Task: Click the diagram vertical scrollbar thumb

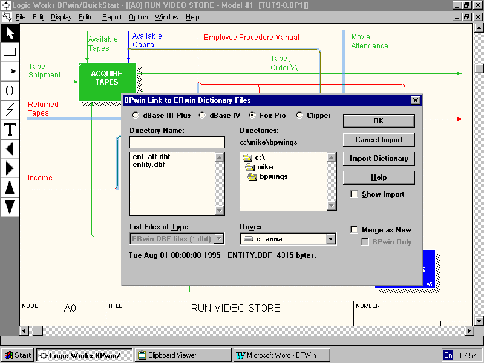Action: 479,68
